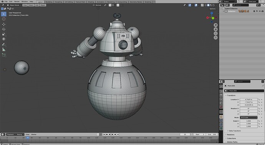Select material preview shading
265x145 pixels.
coord(211,5)
